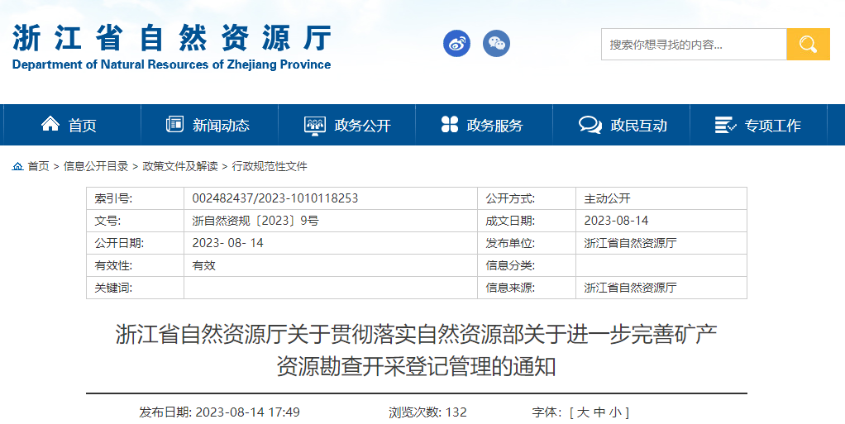
Task: Click the home icon in navigation bar
Action: pos(50,124)
